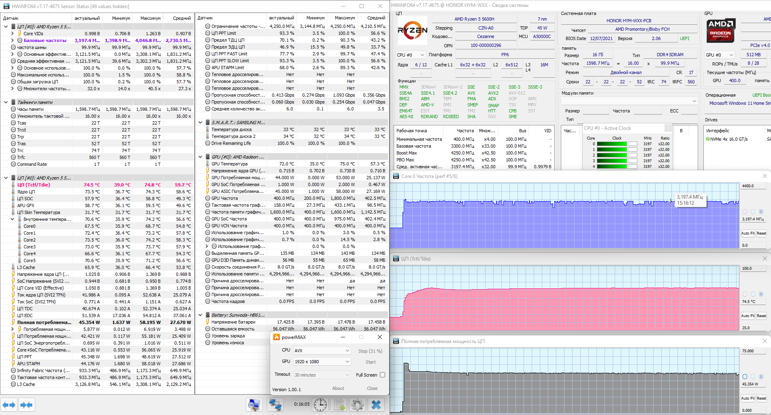Image resolution: width=771 pixels, height=415 pixels.
Task: Click lightning icon of 'Напряжение батареи' row
Action: tap(208, 322)
